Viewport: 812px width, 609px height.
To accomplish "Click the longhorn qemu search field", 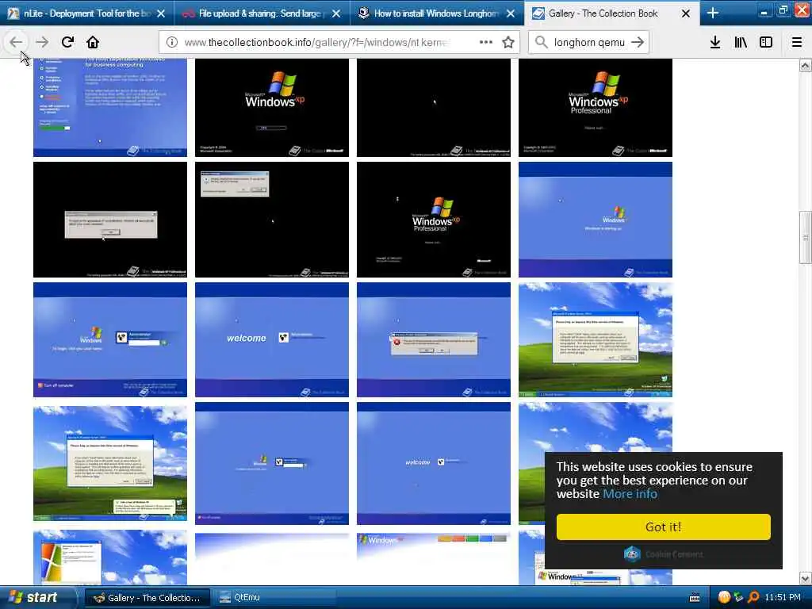I will [x=589, y=43].
